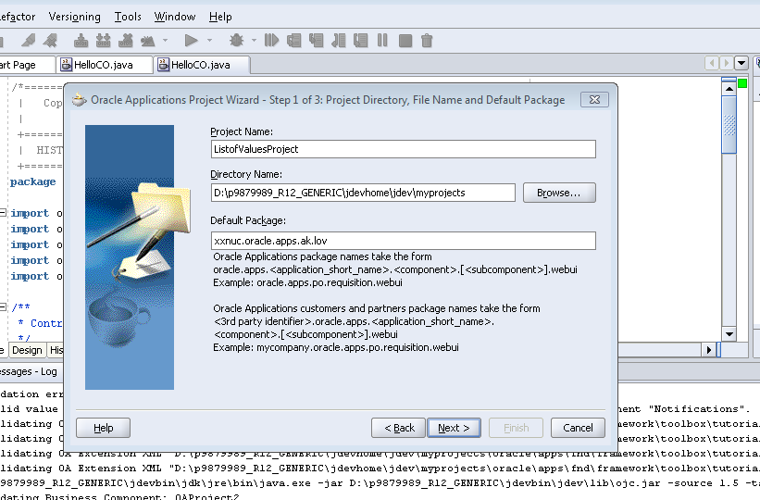This screenshot has height=500, width=760.
Task: Click the Help button in wizard
Action: (104, 428)
